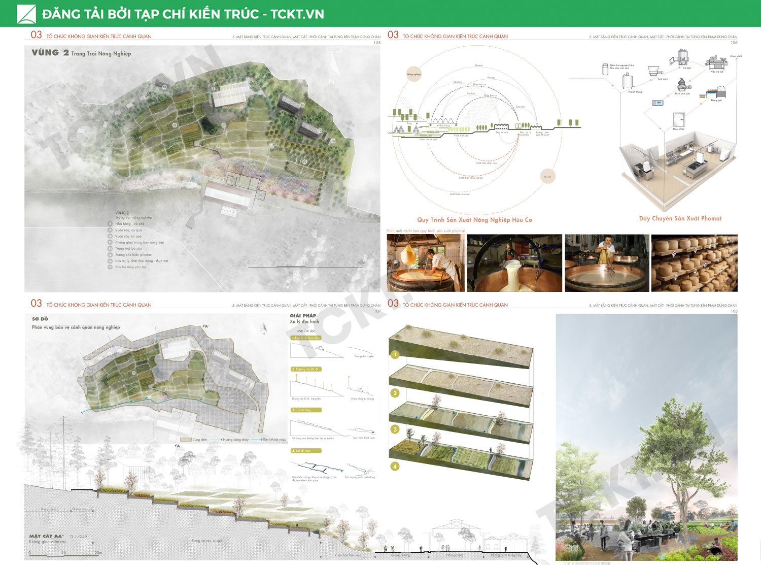Click circled number 3 beside the terrain layer diagram
The image size is (761, 565).
coord(395,429)
